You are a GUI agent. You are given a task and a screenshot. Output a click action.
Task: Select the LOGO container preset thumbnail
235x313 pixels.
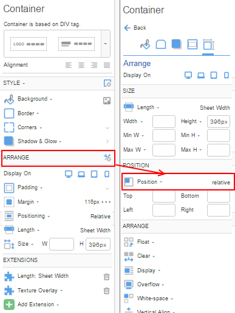[x=29, y=44]
